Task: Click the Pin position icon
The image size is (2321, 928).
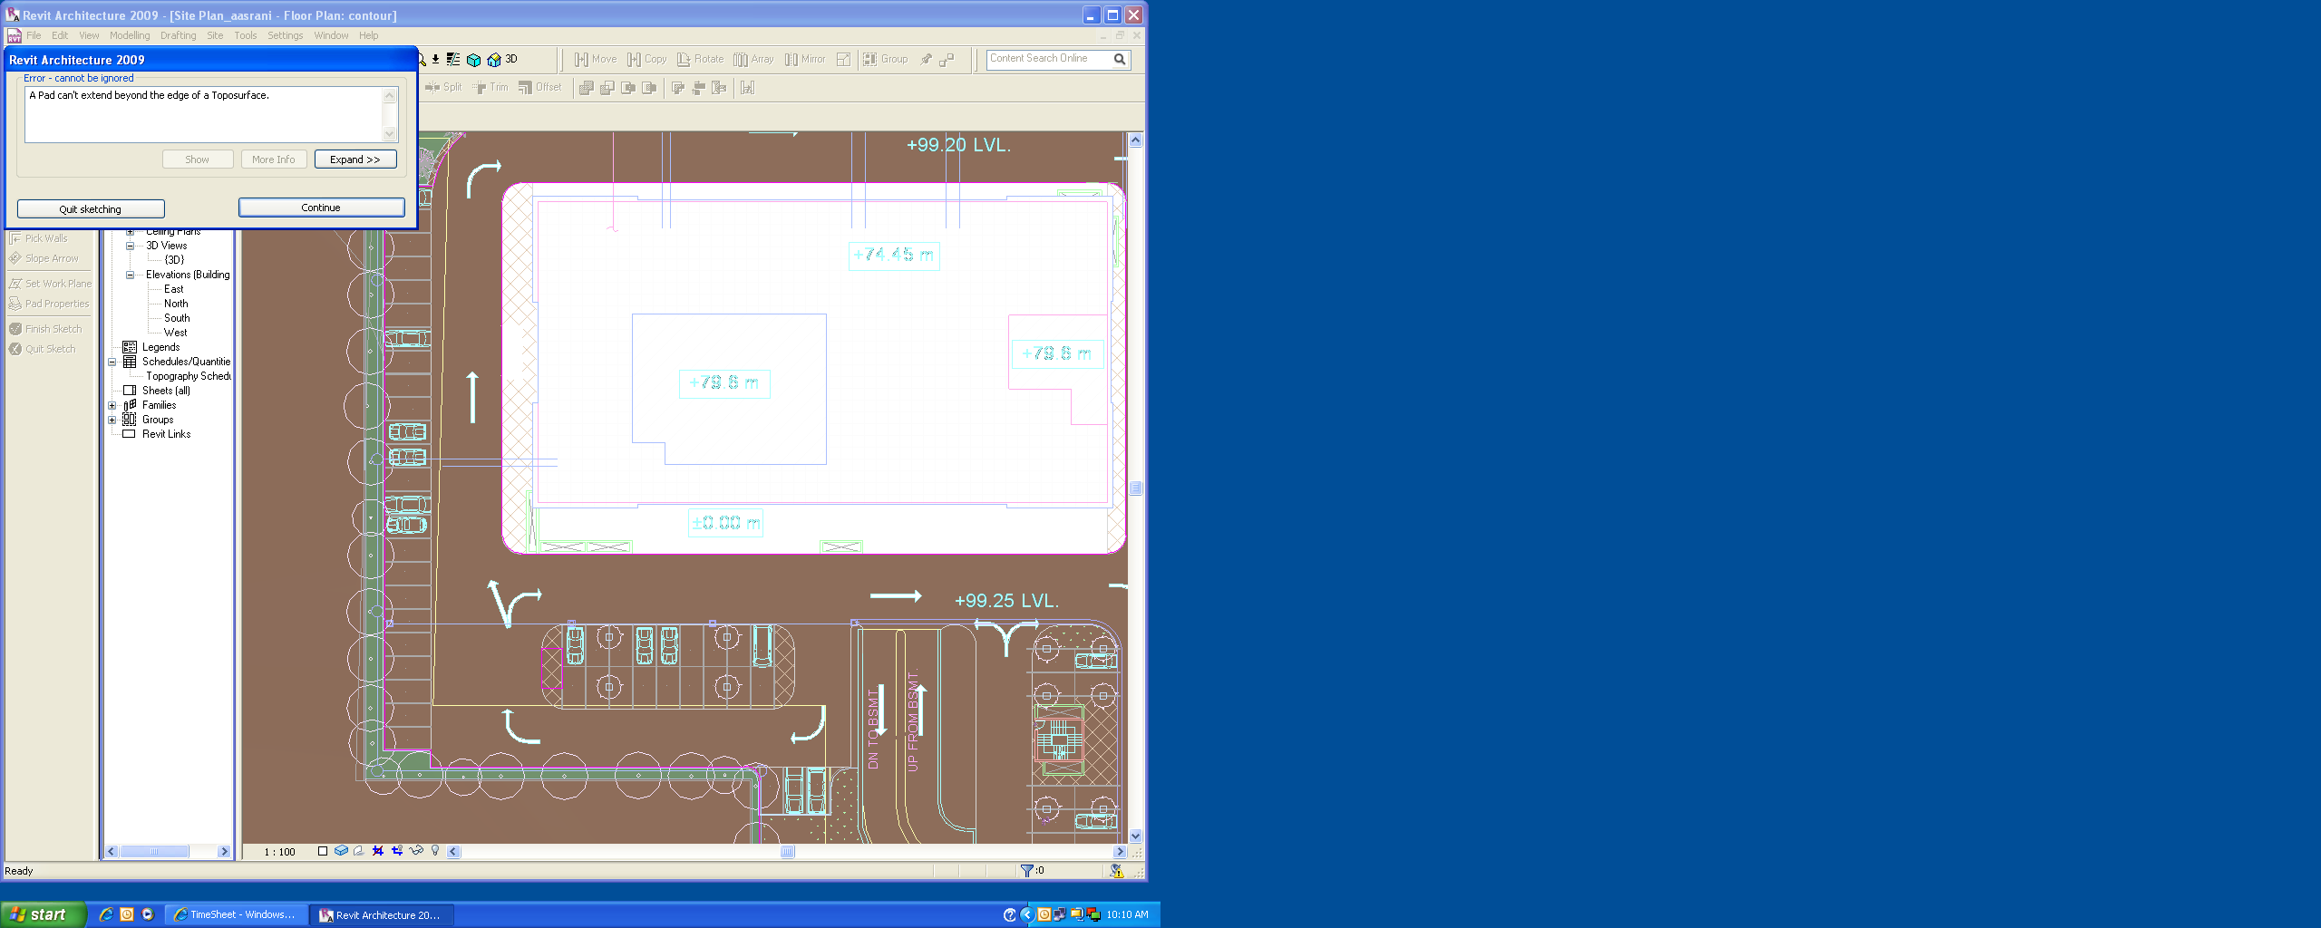Action: (x=926, y=60)
